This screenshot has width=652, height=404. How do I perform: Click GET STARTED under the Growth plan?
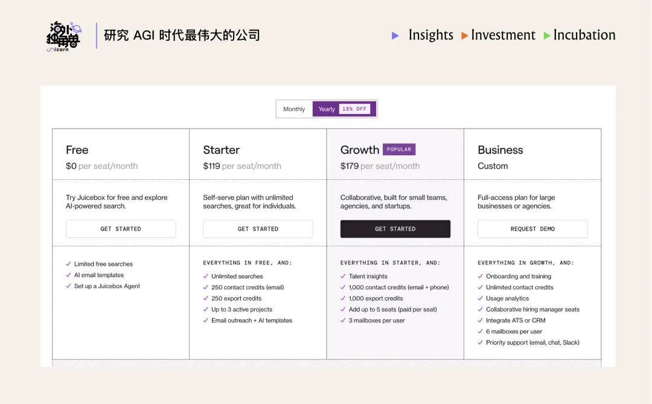pyautogui.click(x=395, y=229)
